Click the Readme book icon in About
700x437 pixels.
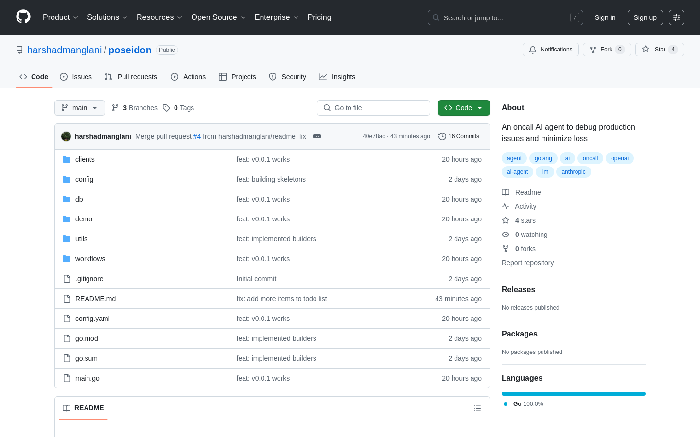(x=506, y=192)
